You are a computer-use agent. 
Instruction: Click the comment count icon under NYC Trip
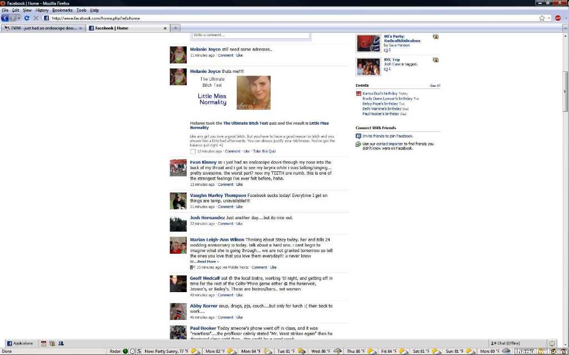[x=386, y=69]
